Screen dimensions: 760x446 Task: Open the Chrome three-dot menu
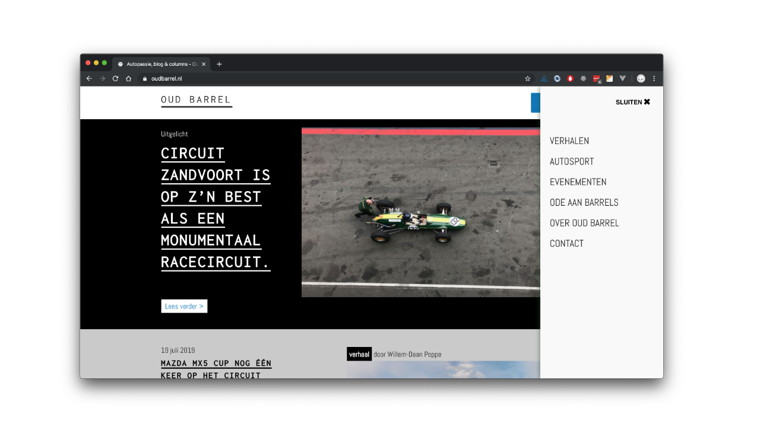[x=654, y=78]
